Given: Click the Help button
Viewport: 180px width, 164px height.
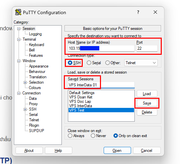Looking at the screenshot, I should coord(58,151).
